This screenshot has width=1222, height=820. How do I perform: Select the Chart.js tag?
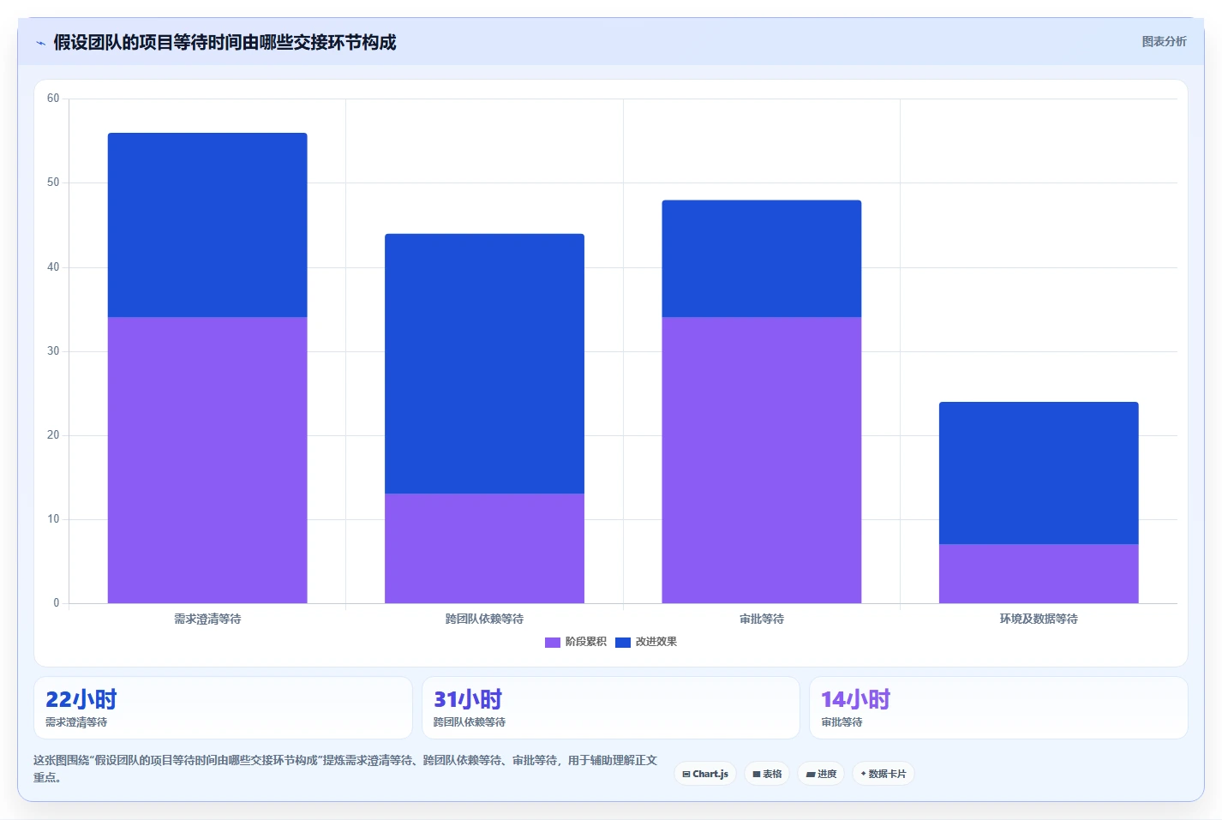705,774
